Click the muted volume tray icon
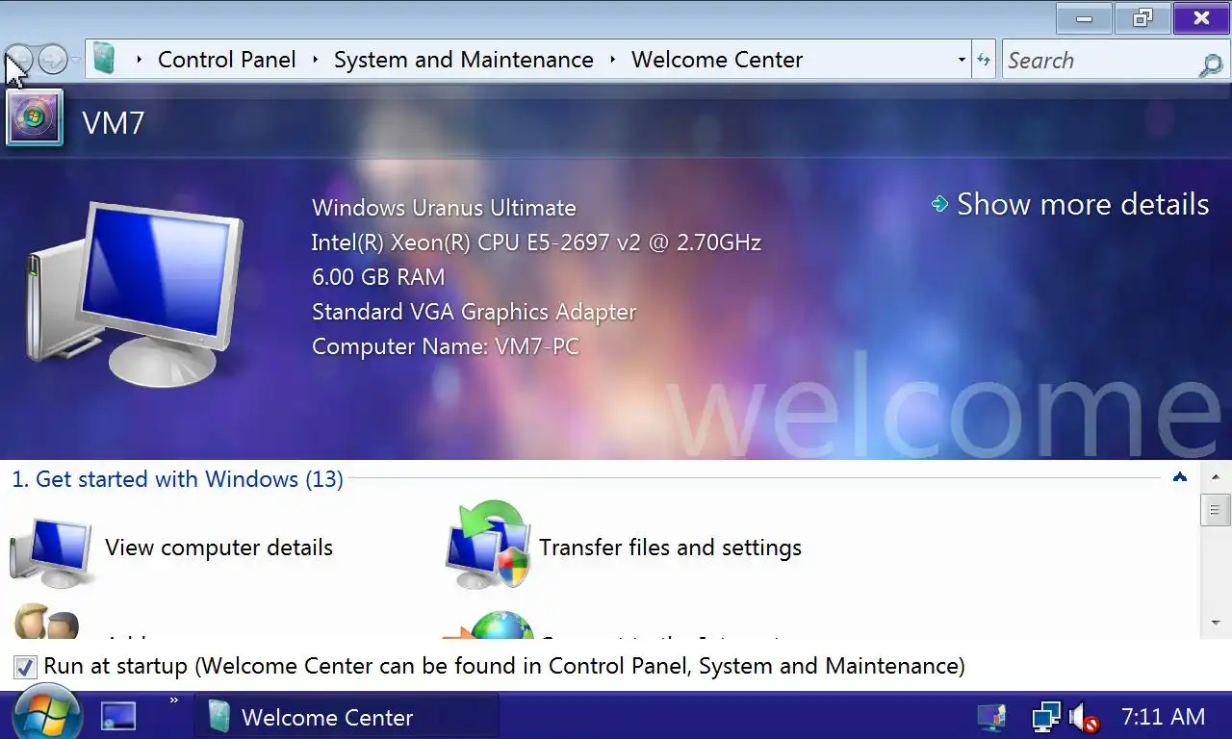The image size is (1232, 739). [x=1084, y=717]
